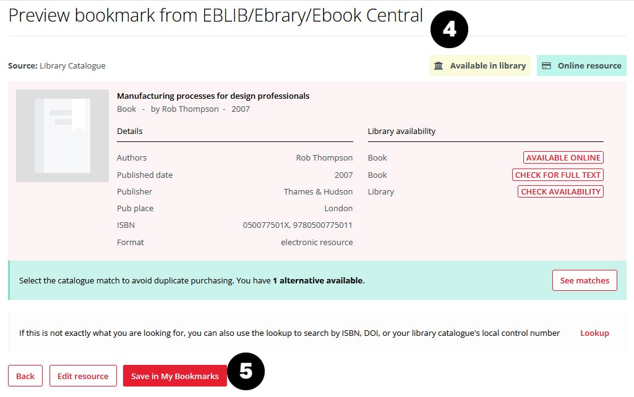Click the black step 4 marker
Viewport: 634px width, 397px height.
tap(450, 29)
